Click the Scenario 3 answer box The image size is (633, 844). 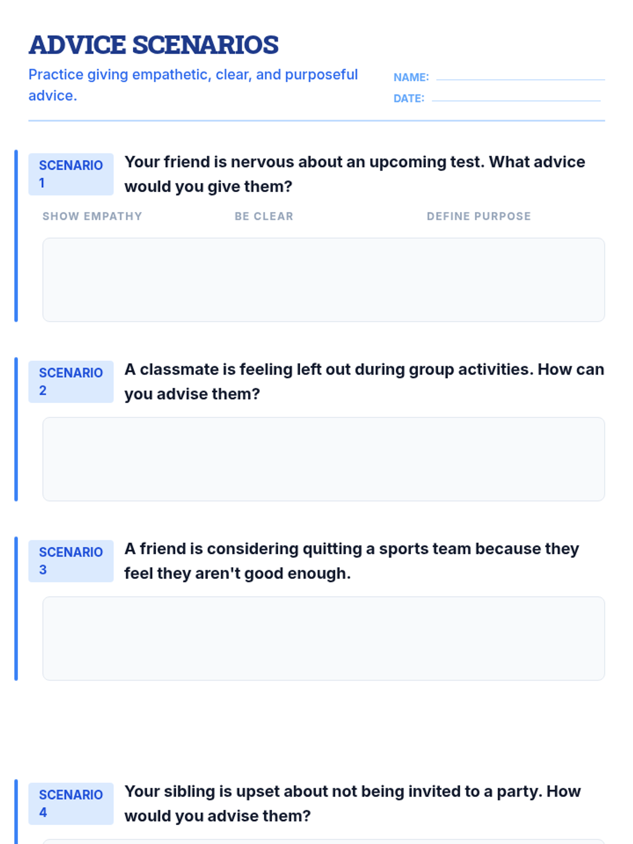point(323,638)
